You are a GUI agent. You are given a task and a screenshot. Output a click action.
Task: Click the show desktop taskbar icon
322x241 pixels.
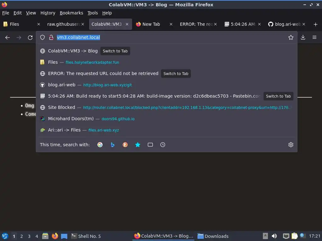64,236
